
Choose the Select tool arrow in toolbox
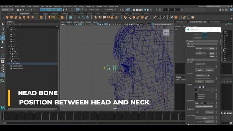pos(3,24)
